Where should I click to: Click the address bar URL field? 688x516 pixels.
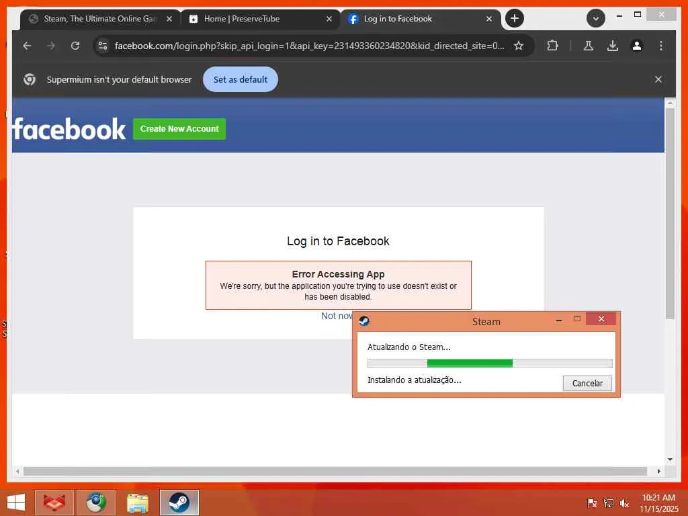coord(309,46)
